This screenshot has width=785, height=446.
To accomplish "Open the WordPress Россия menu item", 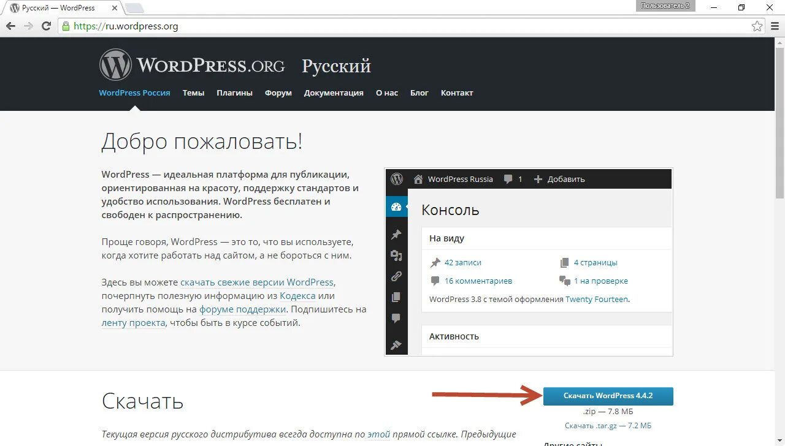I will tap(134, 93).
